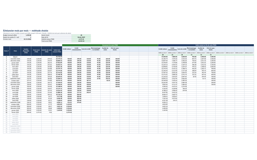Image resolution: width=257 pixels, height=160 pixels.
Task: Click the "Surplus disponible (TND)" column header
Action: 26,51
